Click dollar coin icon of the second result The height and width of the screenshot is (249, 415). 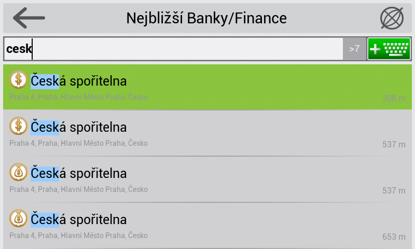[x=18, y=126]
